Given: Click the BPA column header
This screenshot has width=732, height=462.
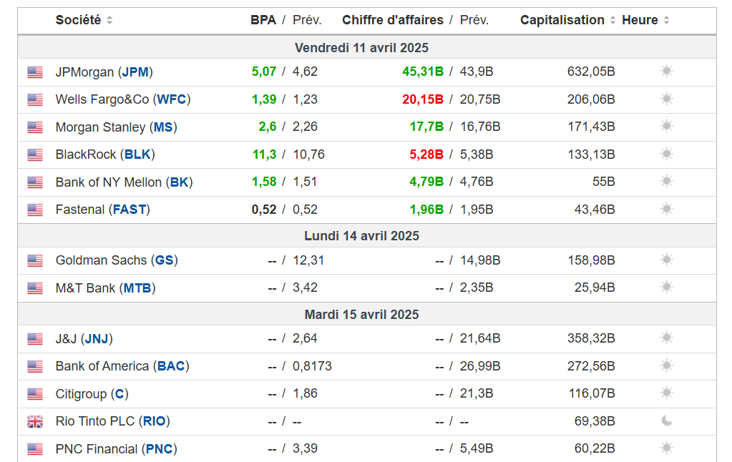Looking at the screenshot, I should tap(263, 20).
